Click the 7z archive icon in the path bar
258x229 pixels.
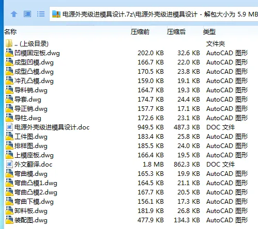(x=56, y=14)
